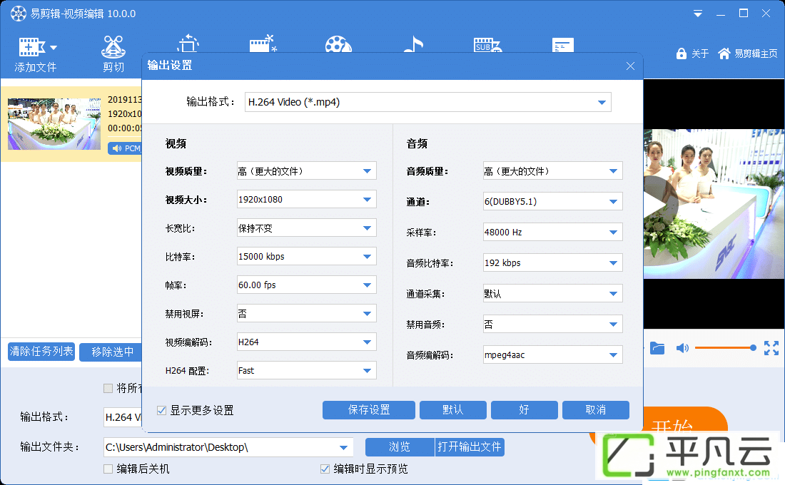Open the clapperboard effects tool icon

263,44
